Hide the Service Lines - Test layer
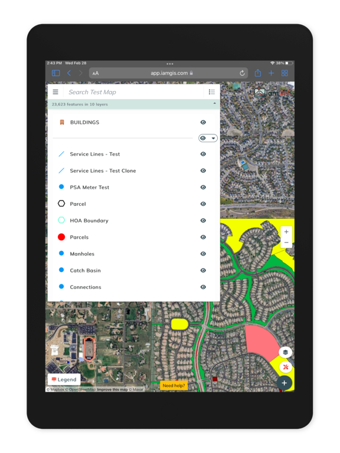 [x=203, y=154]
